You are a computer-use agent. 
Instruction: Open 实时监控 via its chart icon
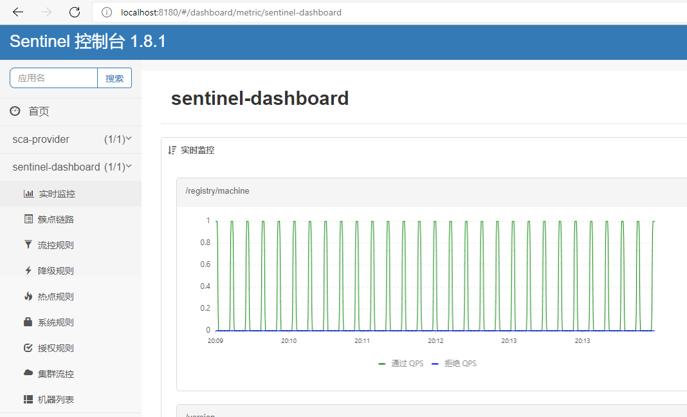27,193
